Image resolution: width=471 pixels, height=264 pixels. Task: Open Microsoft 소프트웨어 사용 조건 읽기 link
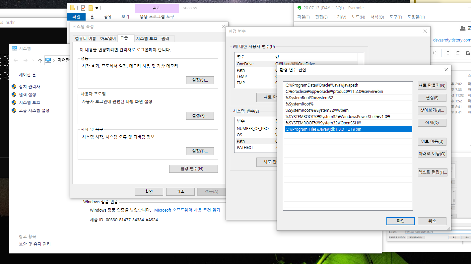click(x=187, y=210)
